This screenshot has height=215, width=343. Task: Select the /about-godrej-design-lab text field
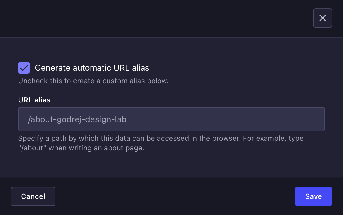point(171,119)
